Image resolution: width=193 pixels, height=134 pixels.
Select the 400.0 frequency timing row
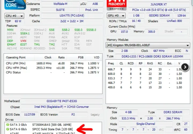[145, 87]
